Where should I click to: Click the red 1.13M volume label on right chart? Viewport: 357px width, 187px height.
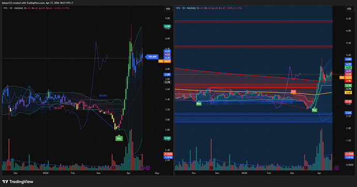coord(349,154)
